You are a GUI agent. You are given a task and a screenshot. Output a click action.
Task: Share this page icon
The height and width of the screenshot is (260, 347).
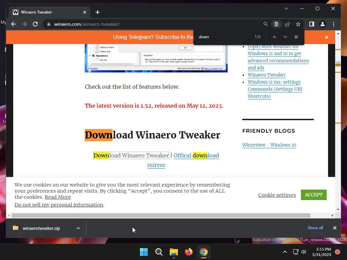pyautogui.click(x=287, y=24)
